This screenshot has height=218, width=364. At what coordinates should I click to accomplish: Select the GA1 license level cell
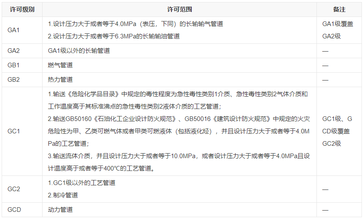[x=14, y=30]
